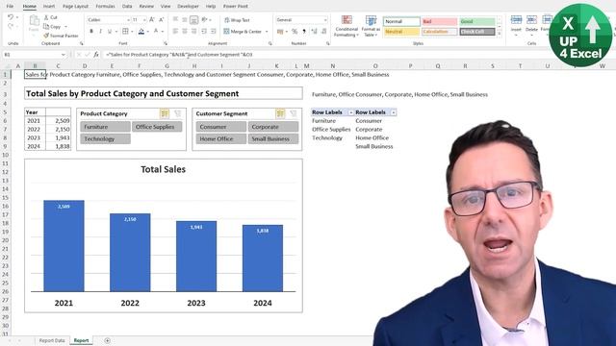Toggle Bold formatting

point(91,32)
